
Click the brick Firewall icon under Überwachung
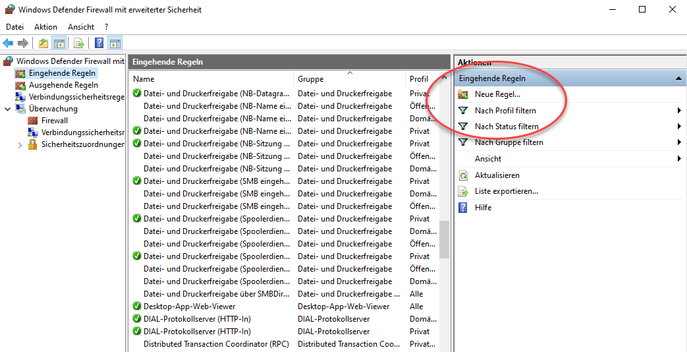point(32,121)
